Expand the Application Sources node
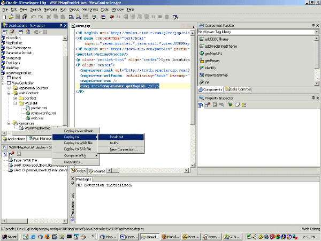 point(9,88)
